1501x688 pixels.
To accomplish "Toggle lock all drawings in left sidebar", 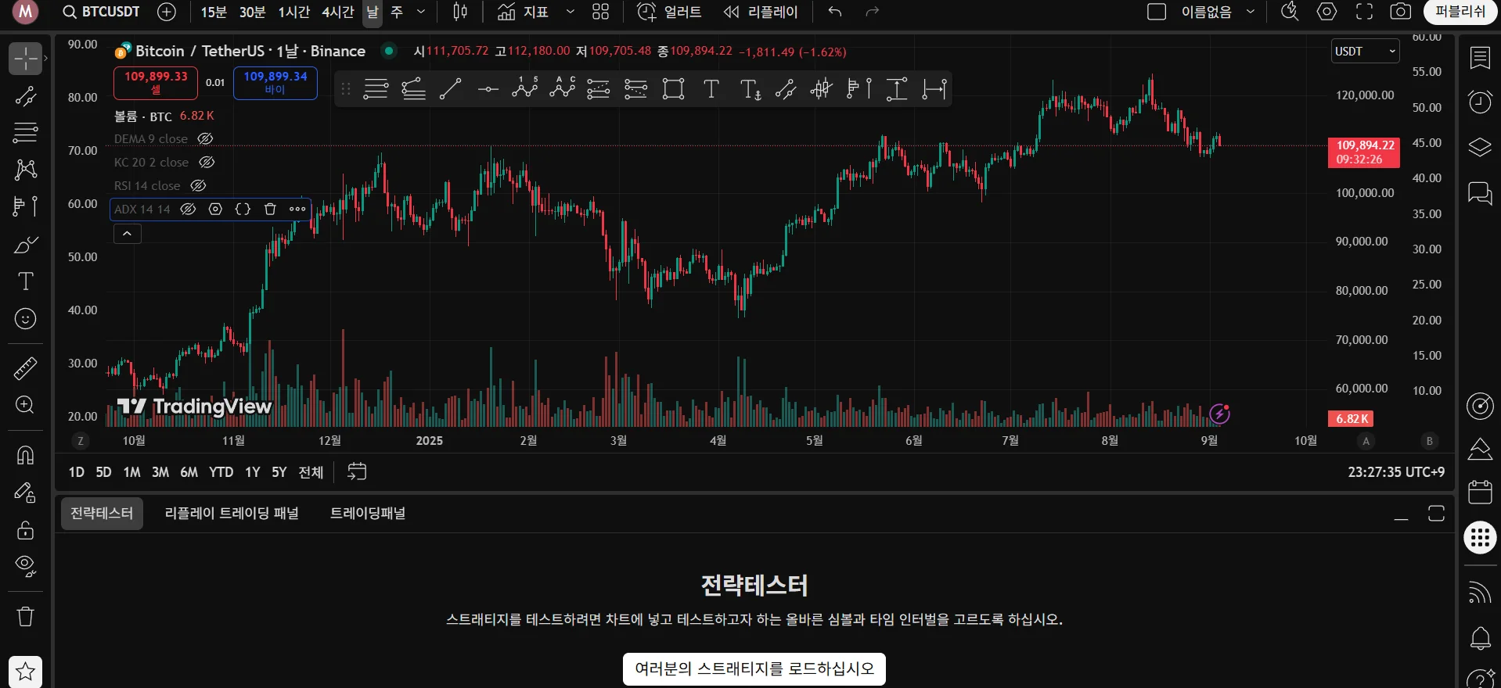I will coord(25,530).
